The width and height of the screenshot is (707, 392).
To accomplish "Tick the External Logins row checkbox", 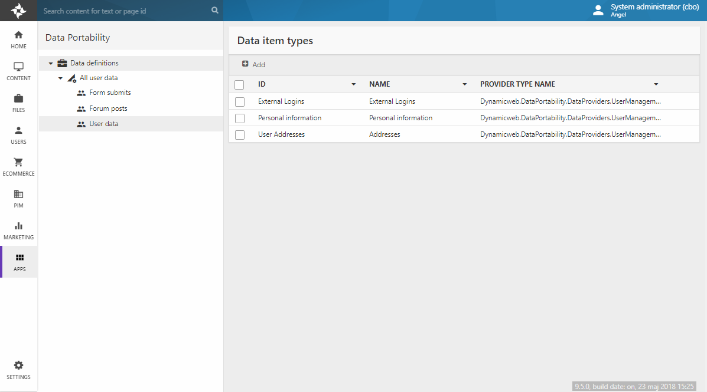I will (240, 102).
